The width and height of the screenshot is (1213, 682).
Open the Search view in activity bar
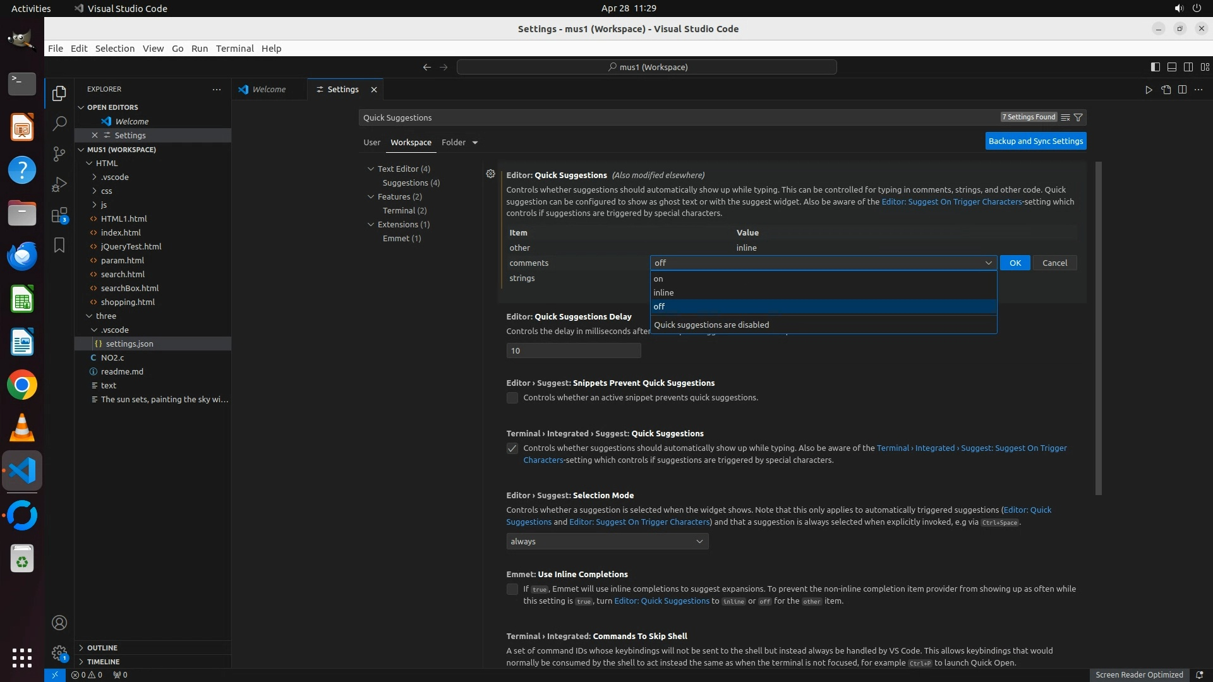tap(59, 123)
